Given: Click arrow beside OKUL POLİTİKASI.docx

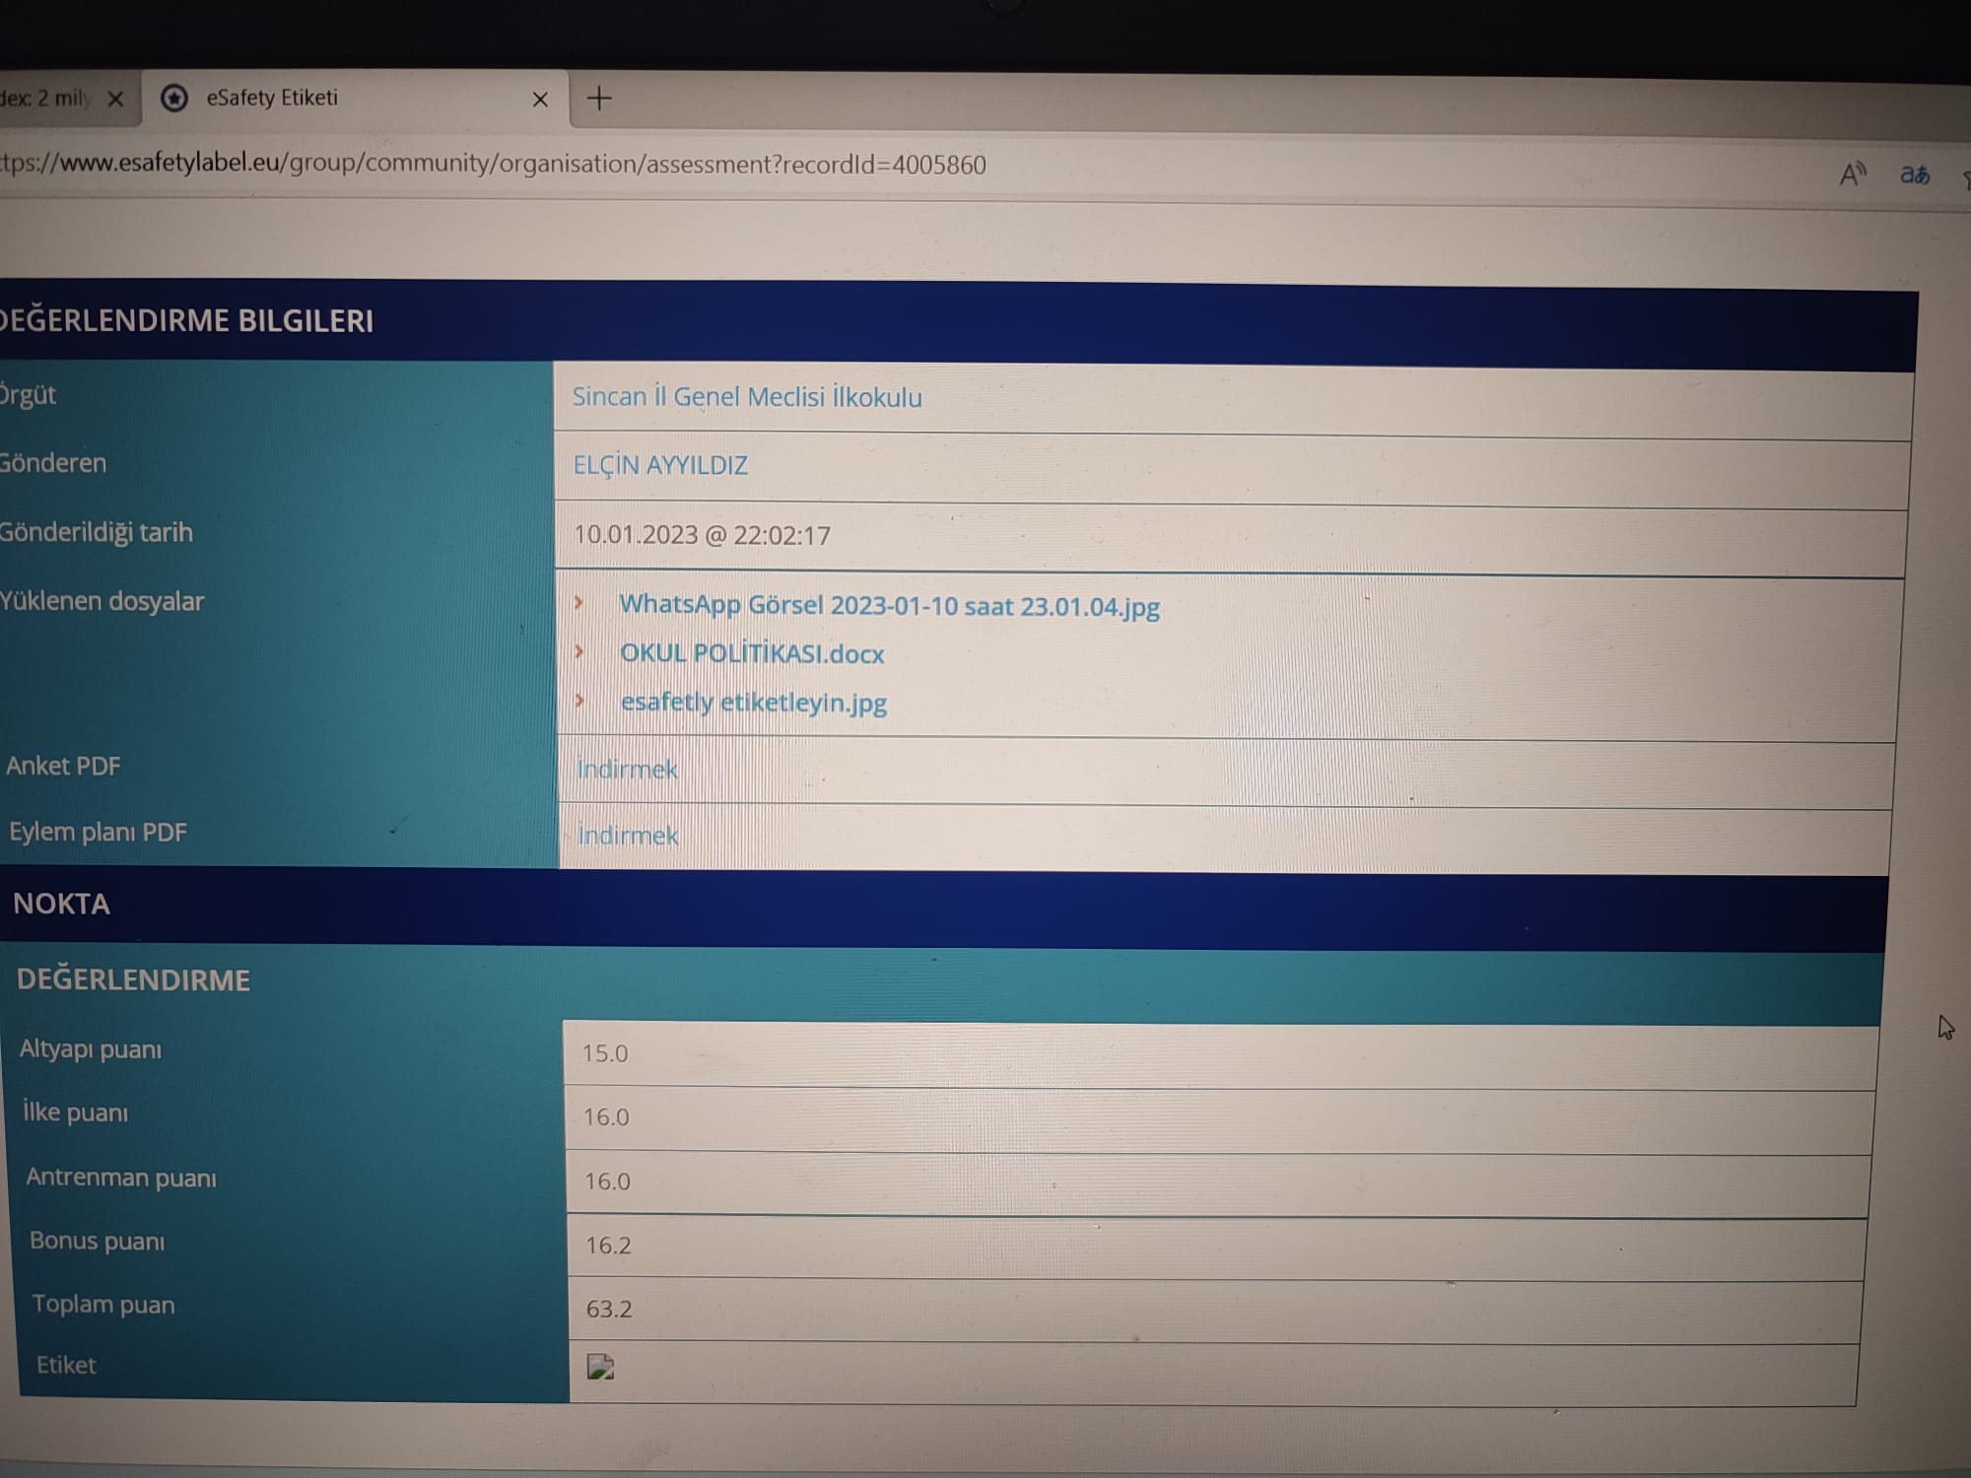Looking at the screenshot, I should [579, 651].
